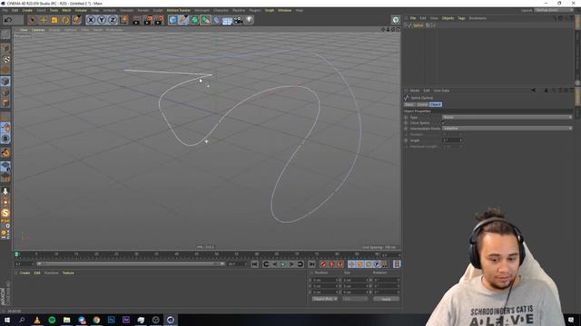Open the viewport Cameras menu
The height and width of the screenshot is (326, 581).
click(38, 30)
